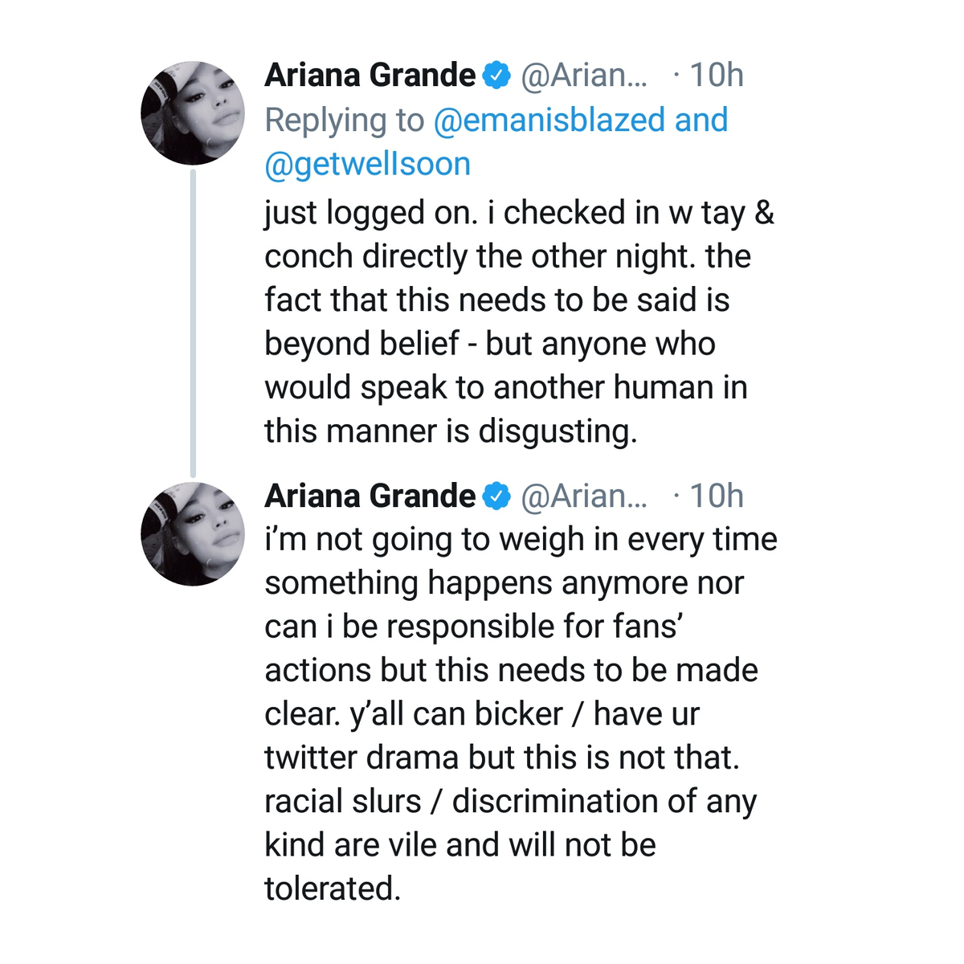Image resolution: width=964 pixels, height=964 pixels.
Task: Visit the @emanisblazed mention link
Action: tap(549, 120)
